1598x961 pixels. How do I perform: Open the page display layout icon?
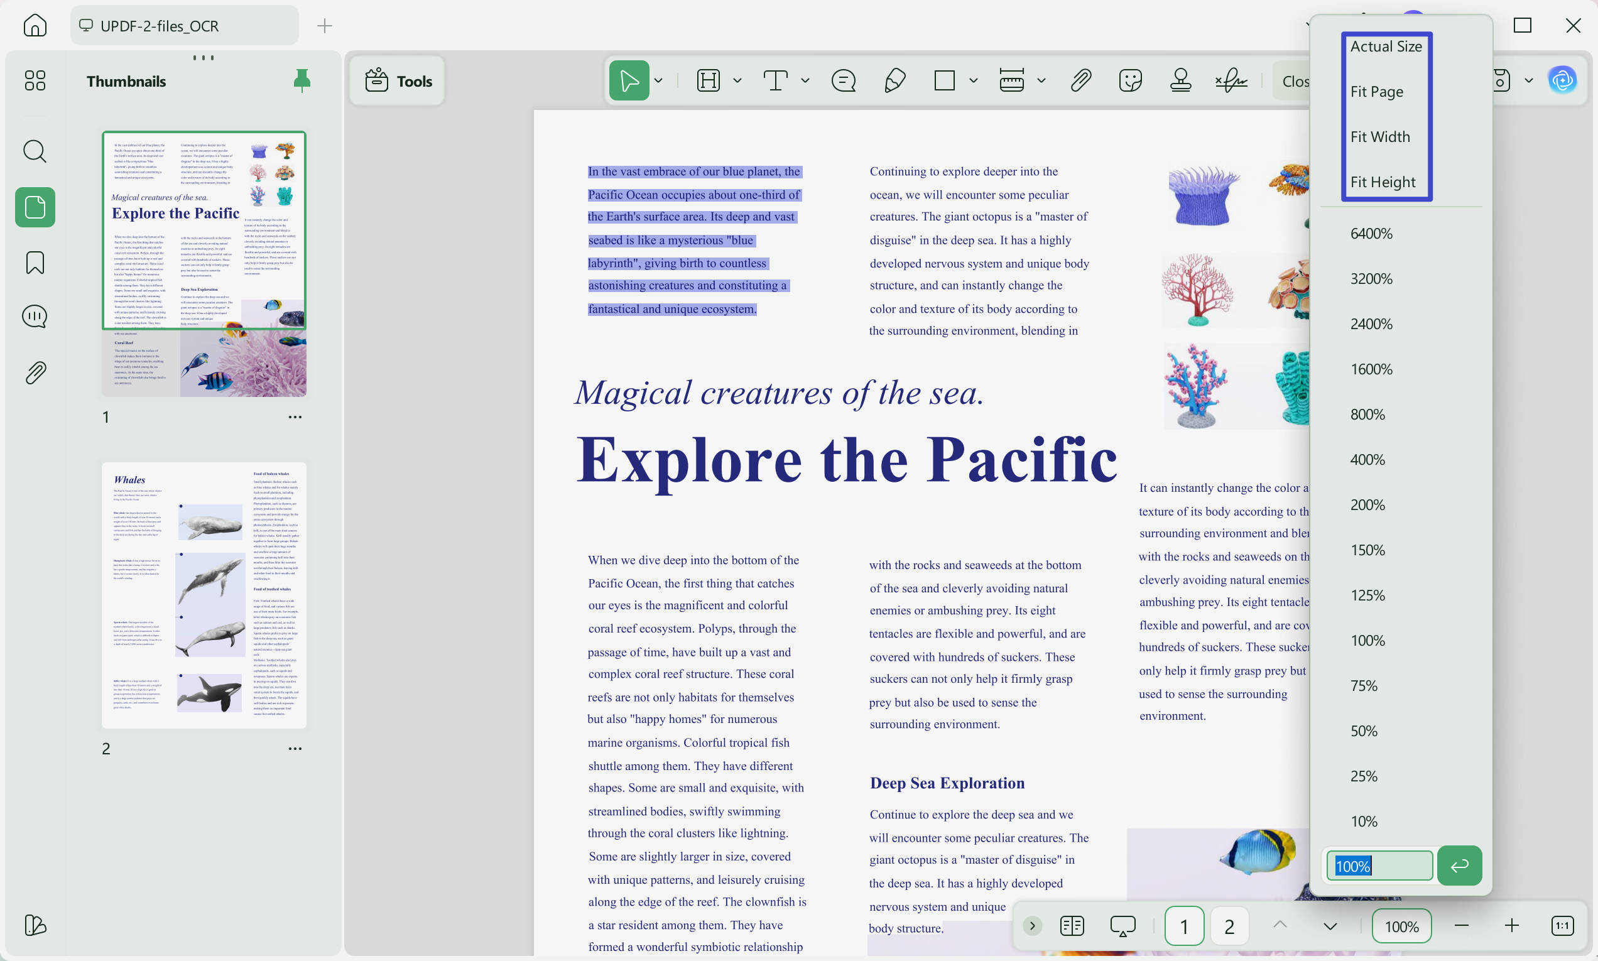pos(1072,926)
